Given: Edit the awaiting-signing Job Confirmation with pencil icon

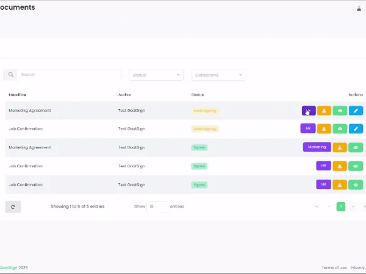Looking at the screenshot, I should 356,129.
